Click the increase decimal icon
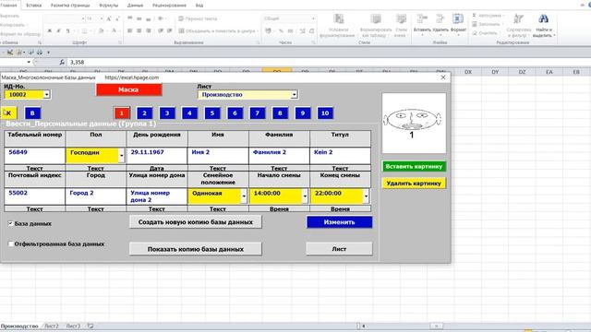 tap(303, 30)
